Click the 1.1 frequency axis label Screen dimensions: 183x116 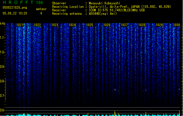[x=2, y=38]
